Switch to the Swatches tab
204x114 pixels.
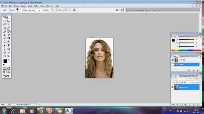point(182,36)
